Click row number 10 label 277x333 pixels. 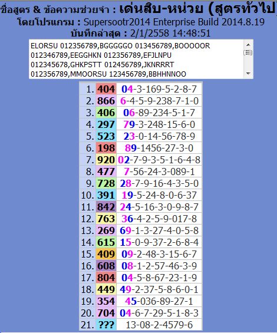[x=87, y=195]
